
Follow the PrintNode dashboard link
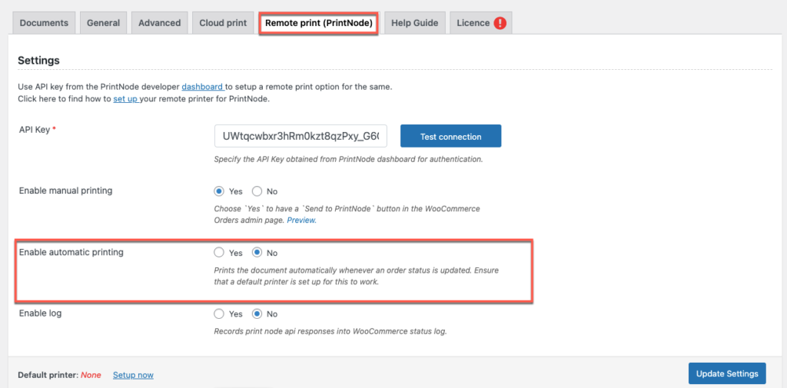203,86
